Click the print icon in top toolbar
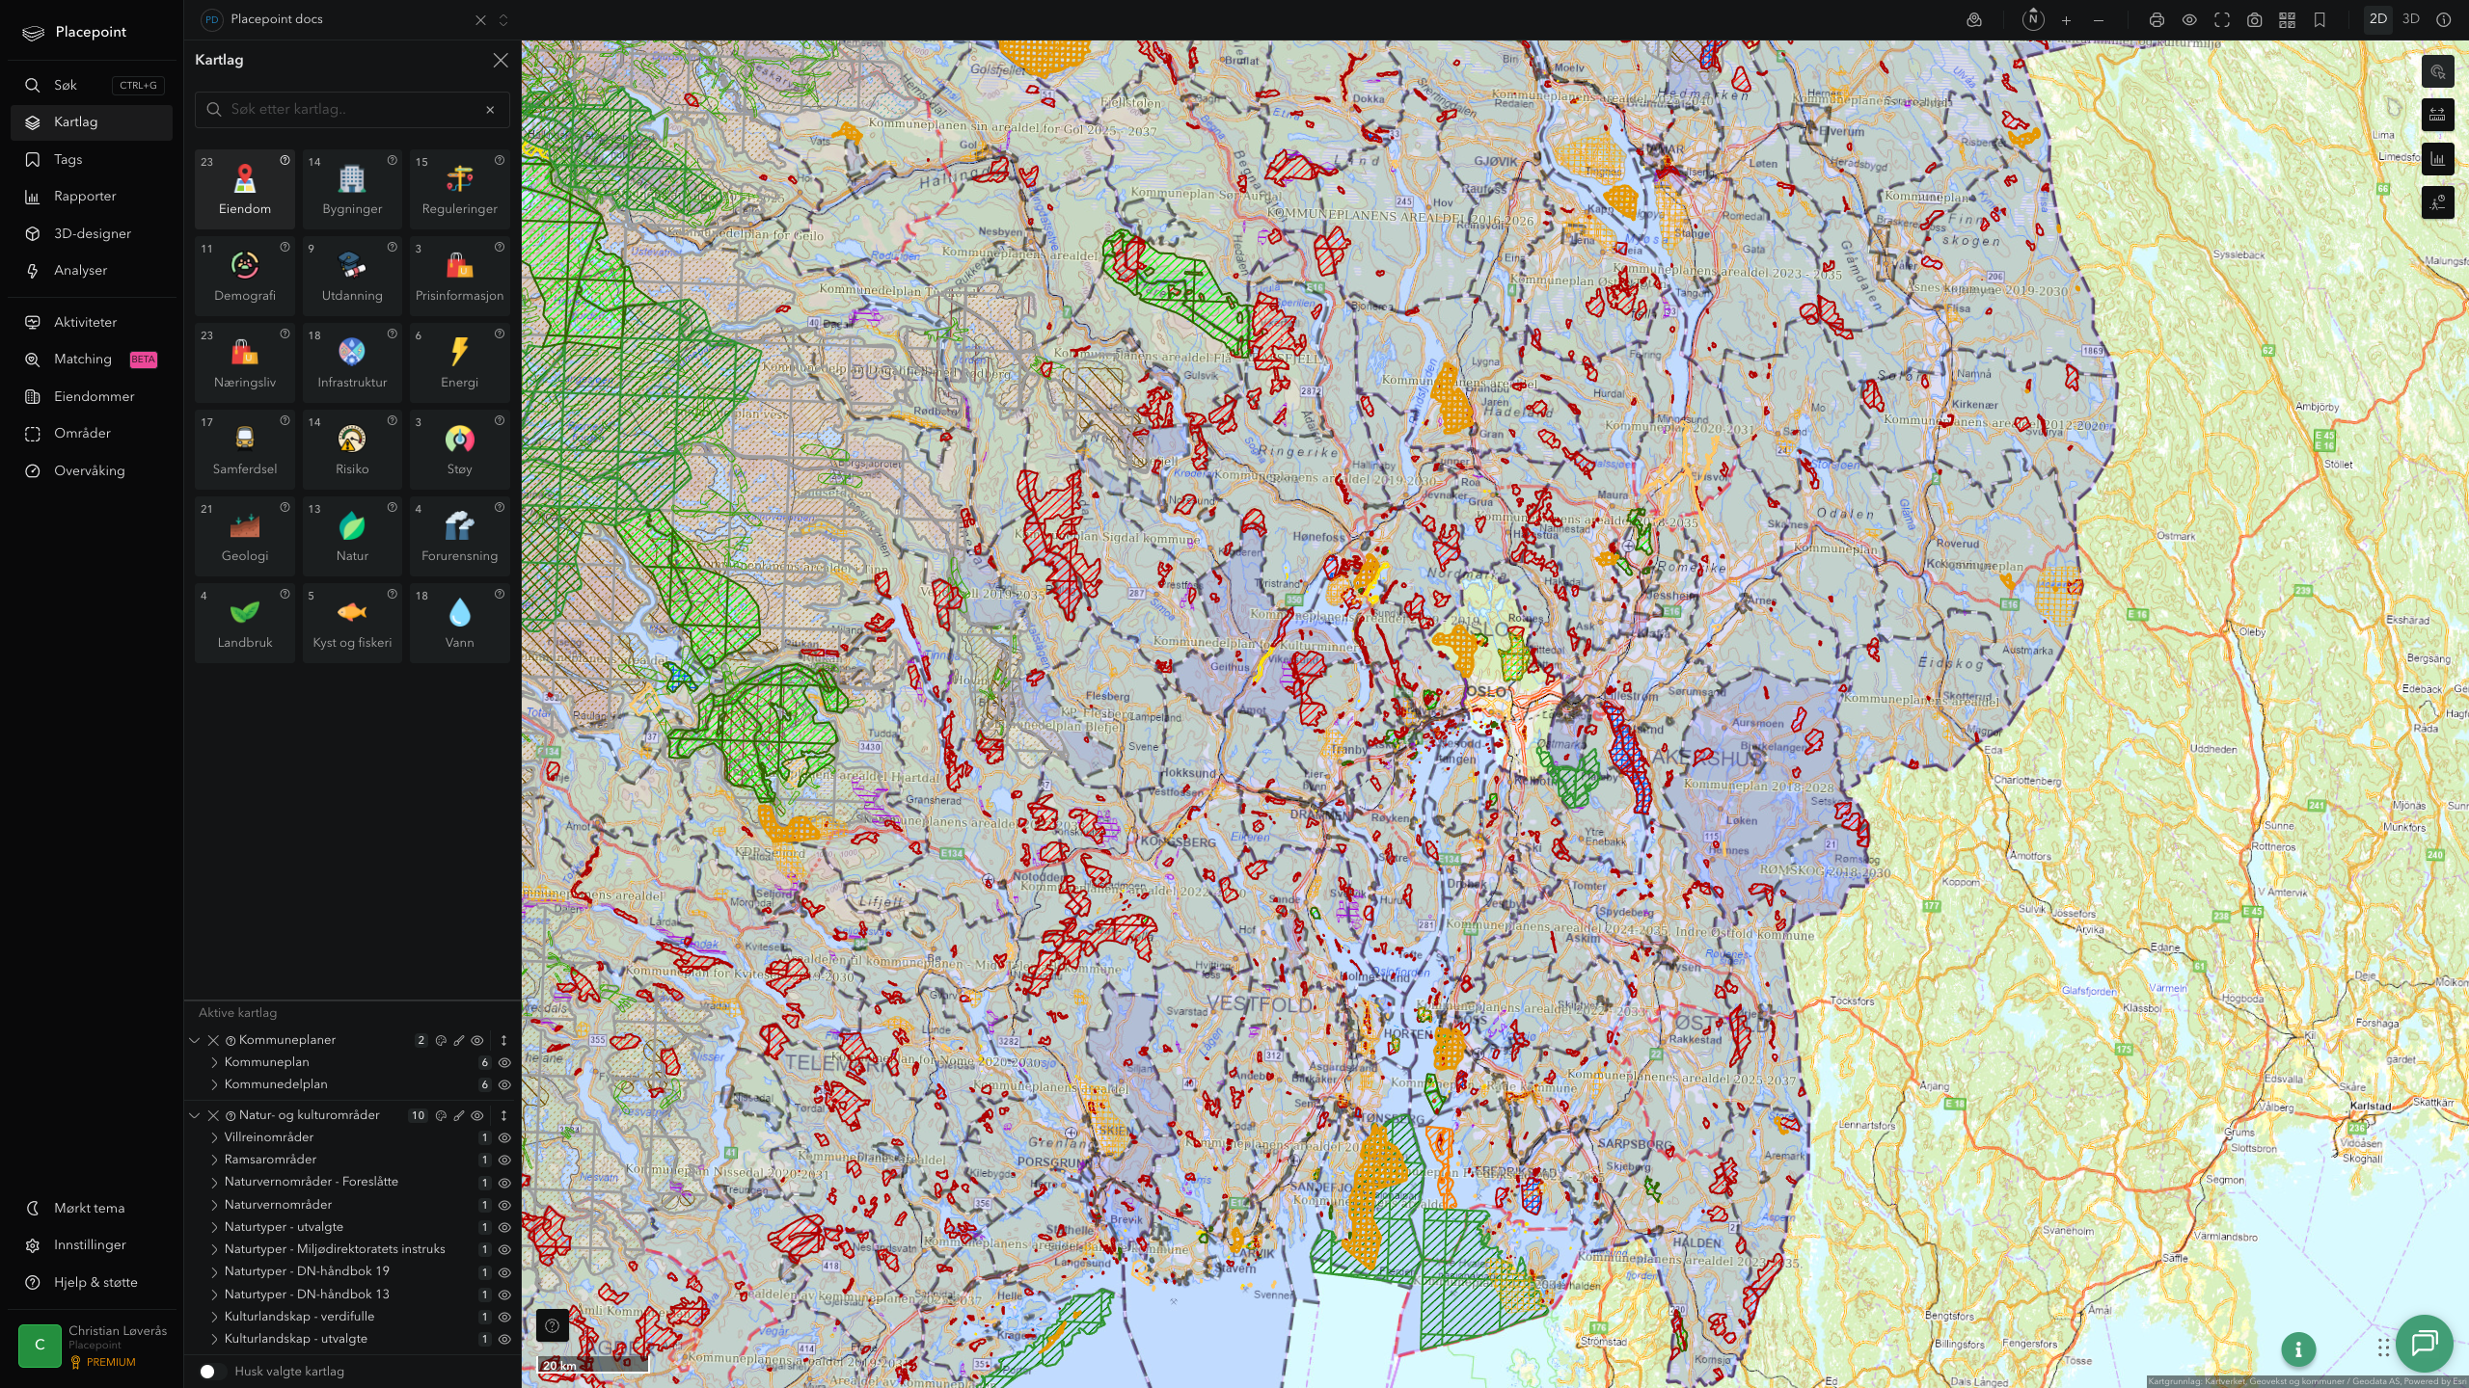Screen dimensions: 2469x1388 click(x=2157, y=19)
